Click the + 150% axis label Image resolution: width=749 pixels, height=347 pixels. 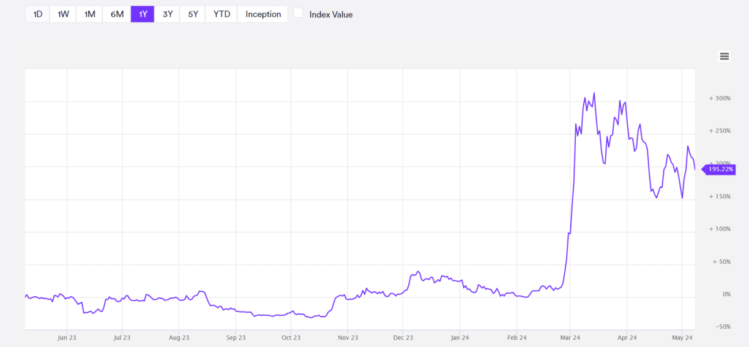pyautogui.click(x=720, y=196)
